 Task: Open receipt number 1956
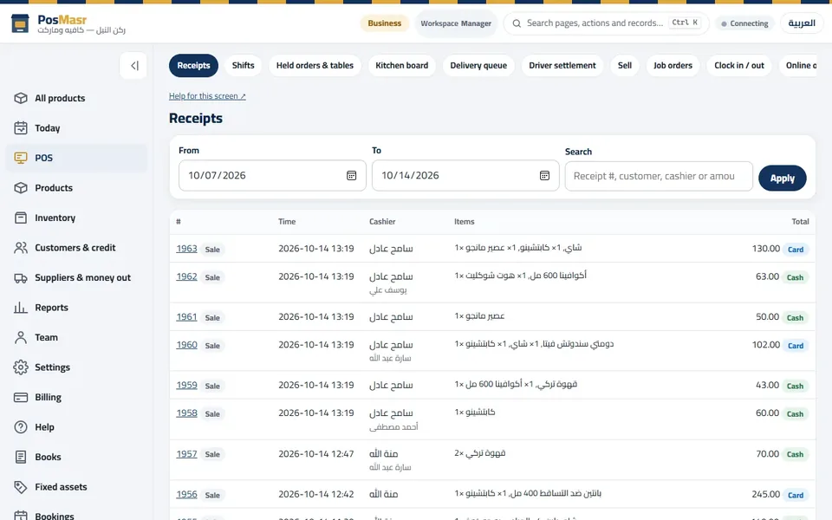click(187, 494)
